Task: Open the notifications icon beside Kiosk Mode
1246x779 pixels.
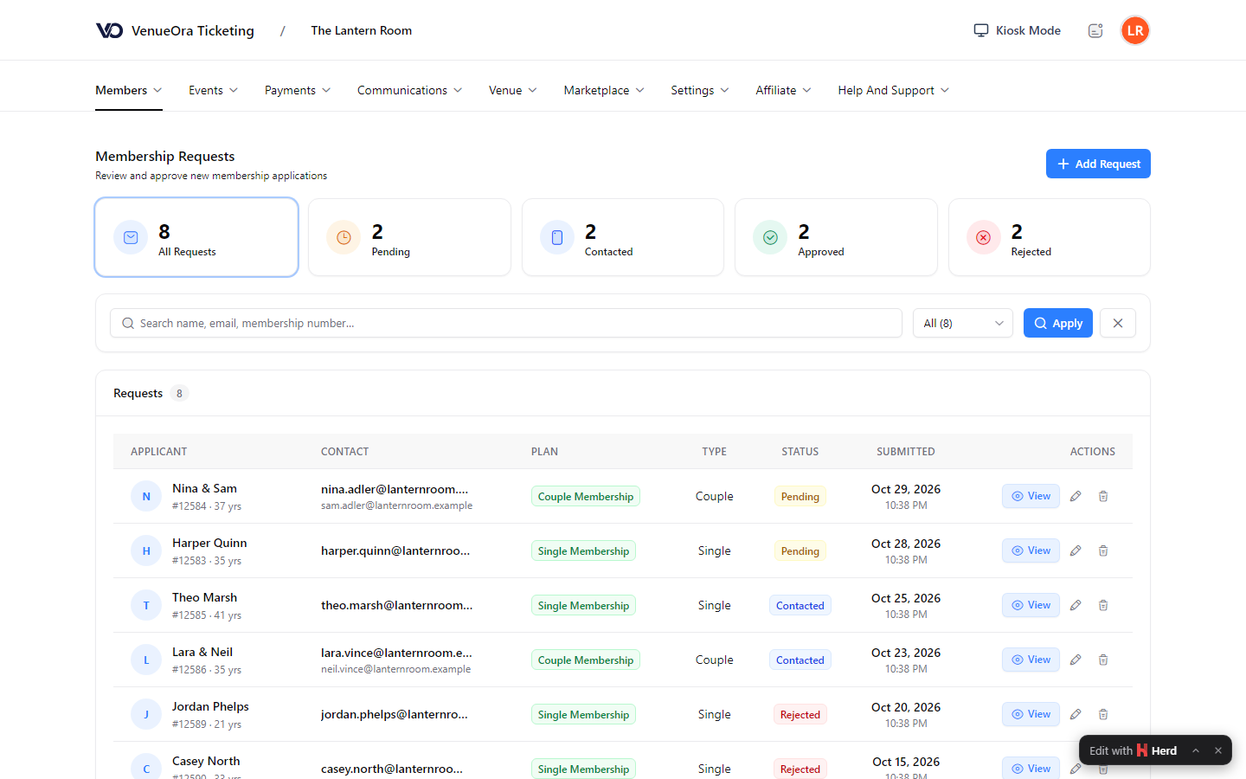Action: pos(1095,30)
